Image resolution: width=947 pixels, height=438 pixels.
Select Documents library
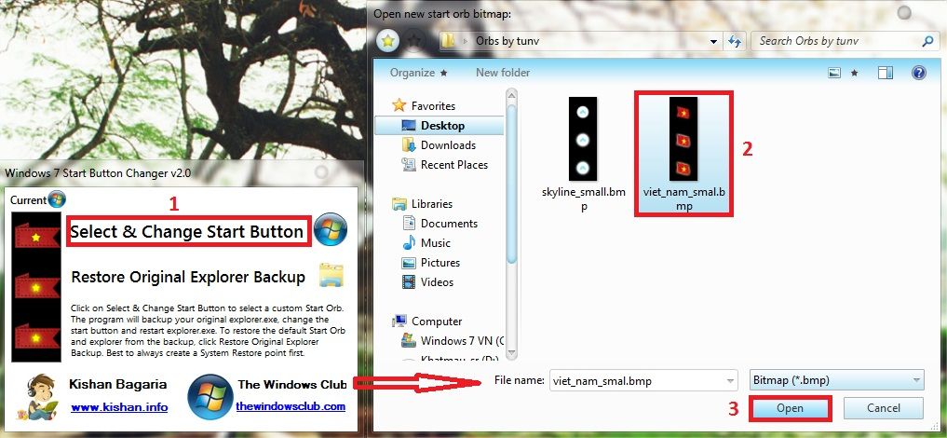tap(449, 223)
